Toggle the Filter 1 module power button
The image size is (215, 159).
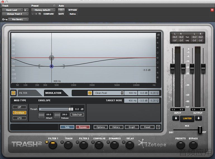[47, 142]
